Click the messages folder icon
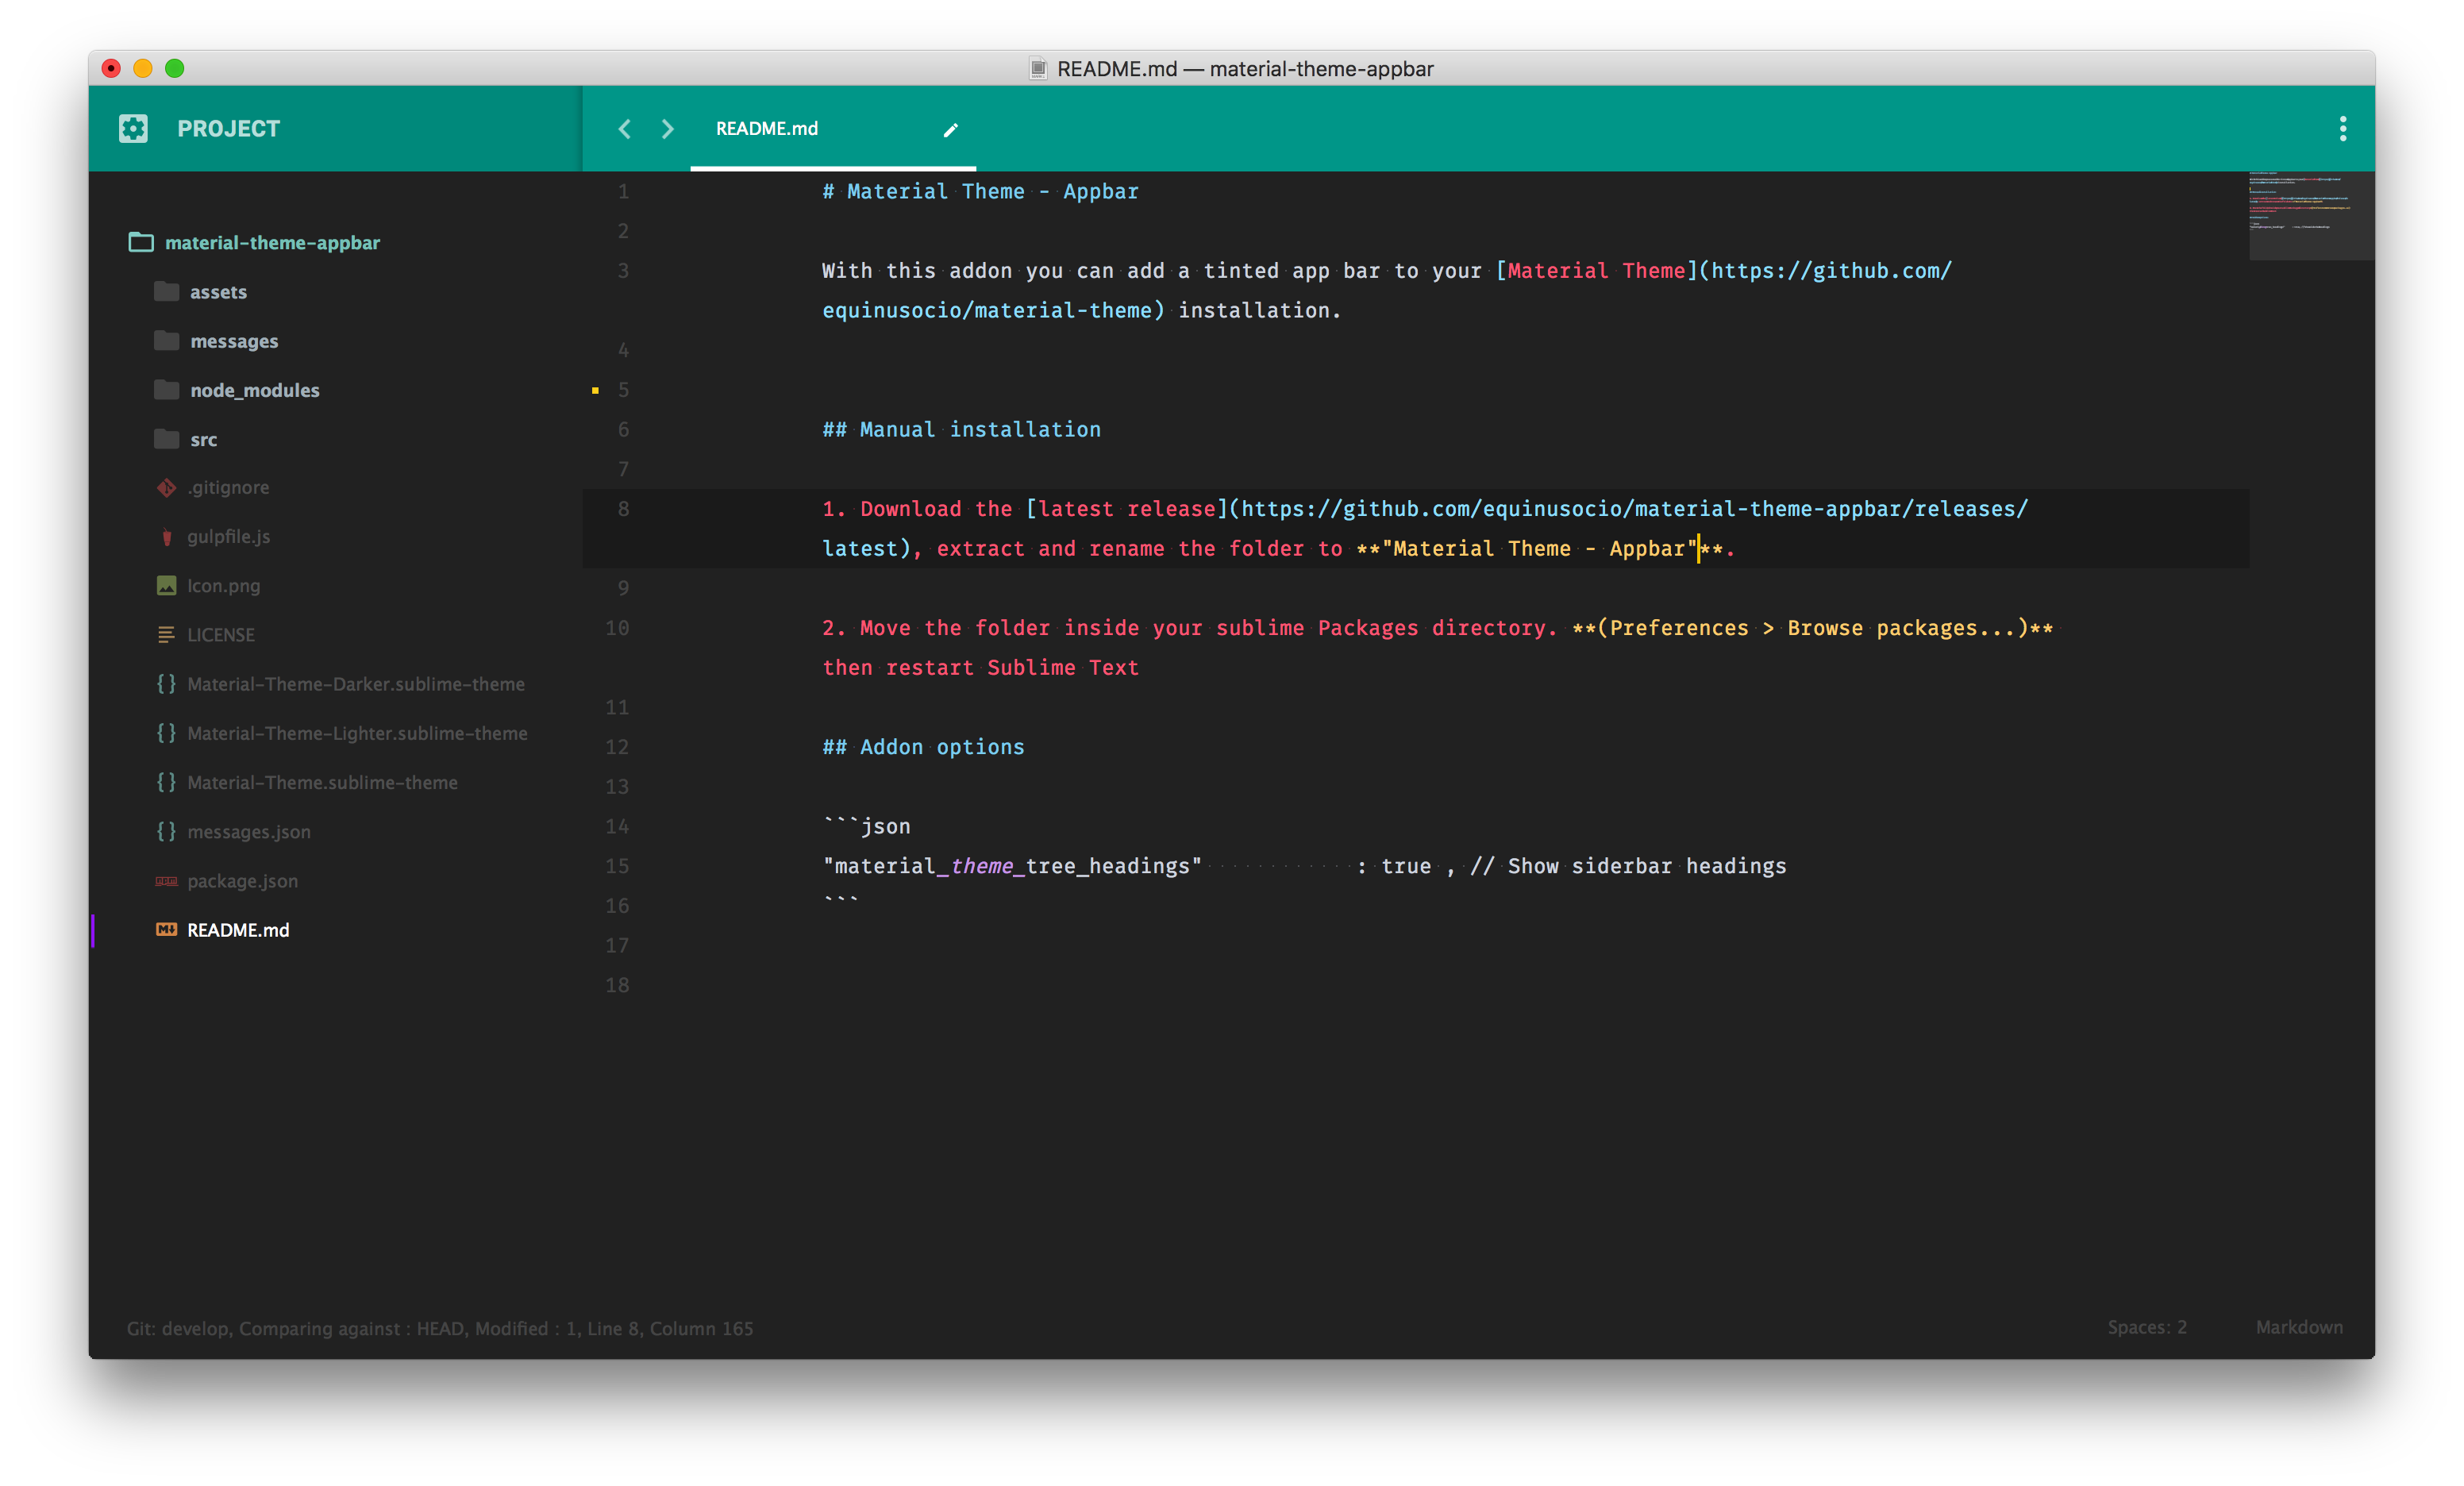This screenshot has width=2464, height=1486. pos(166,340)
